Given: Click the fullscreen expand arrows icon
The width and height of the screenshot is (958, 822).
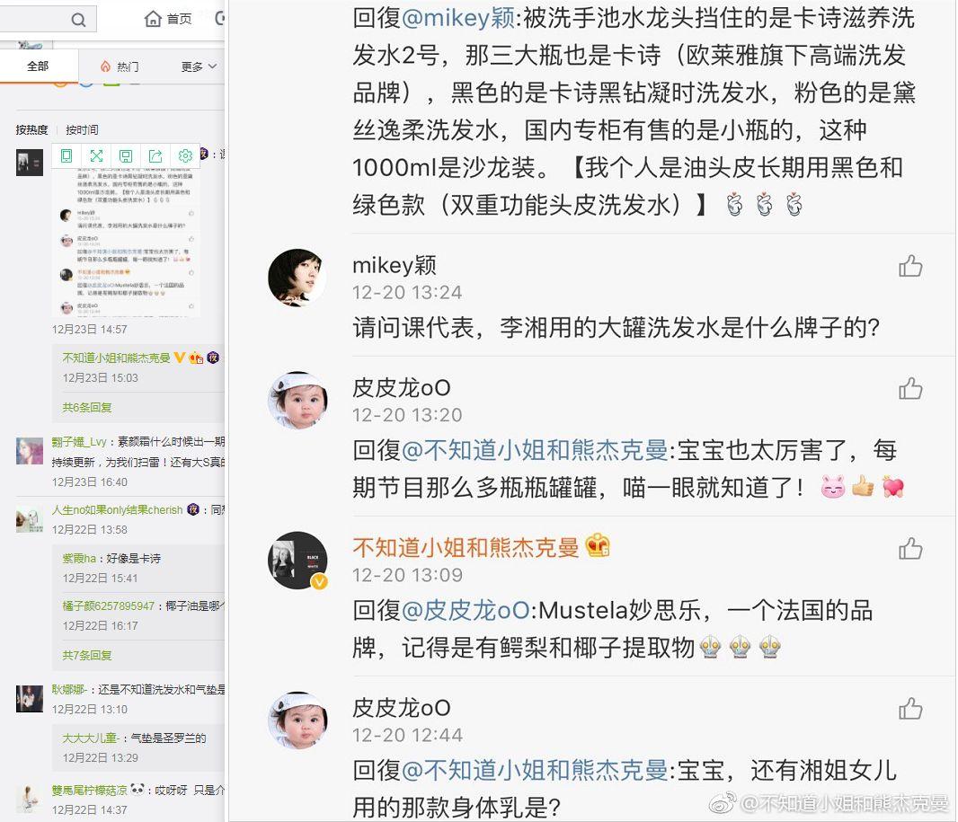Looking at the screenshot, I should [96, 155].
